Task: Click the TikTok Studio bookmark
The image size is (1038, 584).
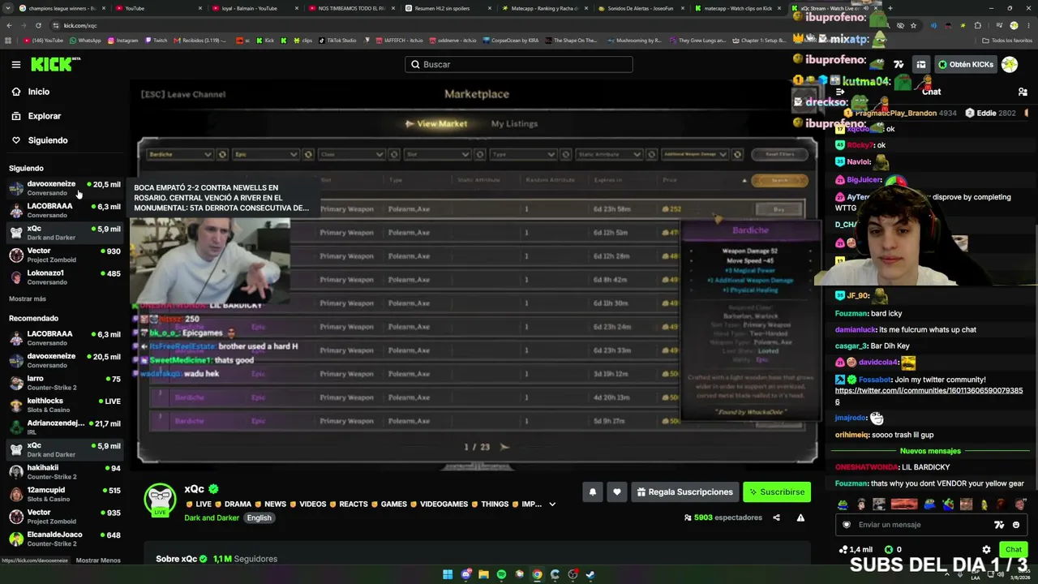Action: tap(337, 40)
